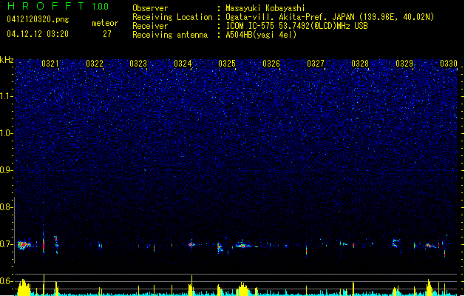Viewport: 465px width, 296px height.
Task: Click the 1.1 kHz axis label
Action: [x=7, y=96]
